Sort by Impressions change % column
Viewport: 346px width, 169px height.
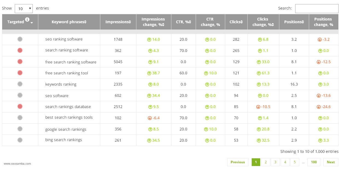point(154,22)
